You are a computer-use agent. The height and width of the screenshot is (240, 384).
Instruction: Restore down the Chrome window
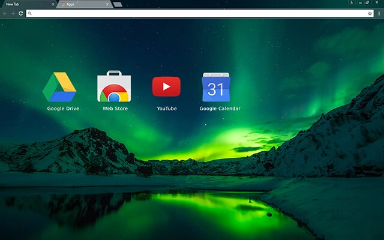(367, 2)
